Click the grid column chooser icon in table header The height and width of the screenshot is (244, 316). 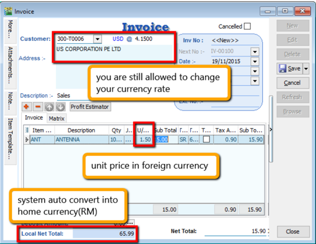pos(26,130)
